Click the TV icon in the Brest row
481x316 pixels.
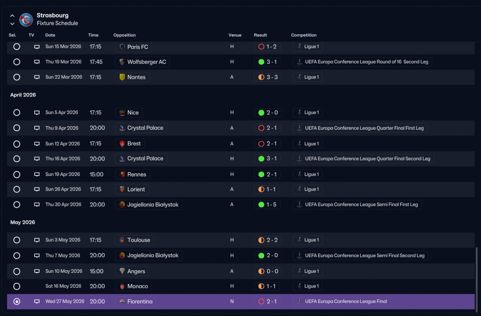(37, 144)
